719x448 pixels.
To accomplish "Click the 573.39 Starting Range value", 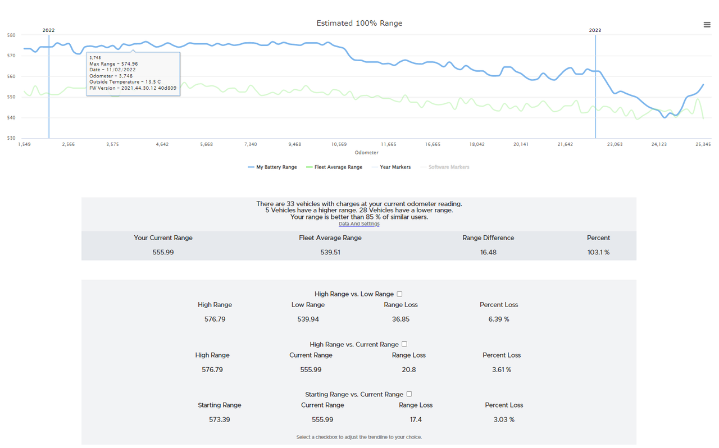I will click(219, 420).
